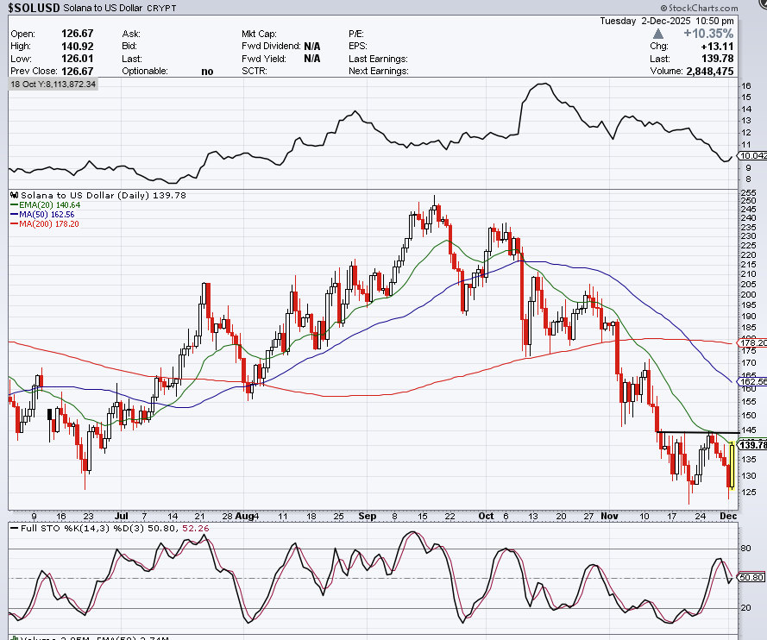Click the SCTR label
The image size is (767, 640).
coord(255,71)
